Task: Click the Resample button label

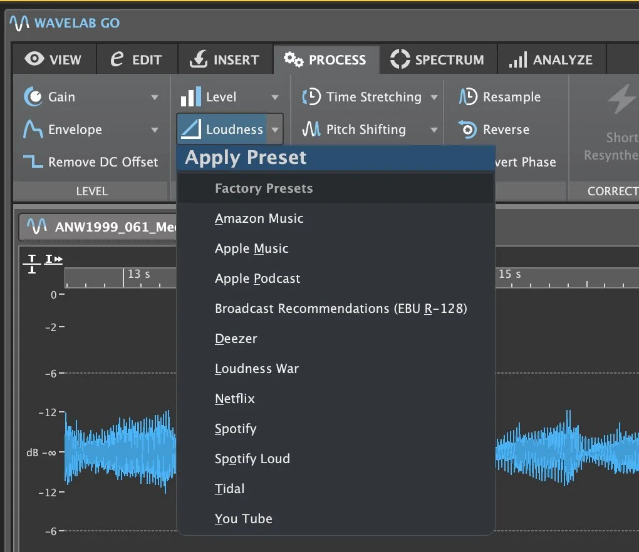Action: coord(512,97)
